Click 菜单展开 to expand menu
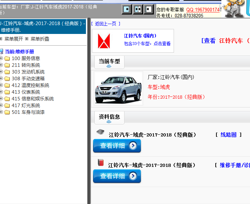The height and width of the screenshot is (204, 250). (14, 39)
